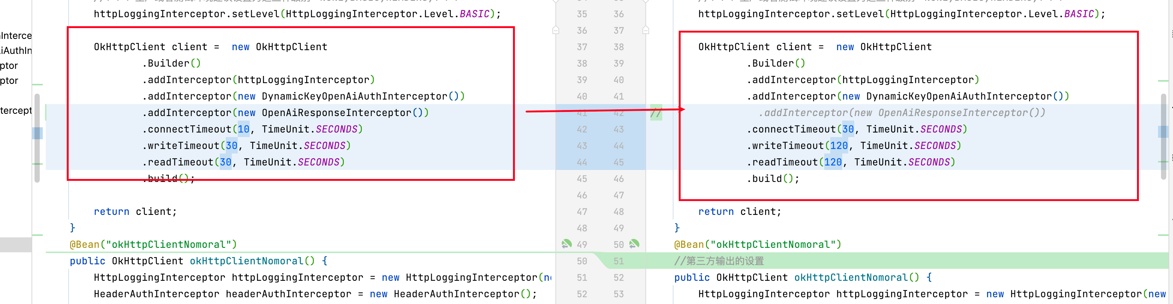The image size is (1173, 304).
Task: Collapse the fold marker at left line 36
Action: coord(555,30)
